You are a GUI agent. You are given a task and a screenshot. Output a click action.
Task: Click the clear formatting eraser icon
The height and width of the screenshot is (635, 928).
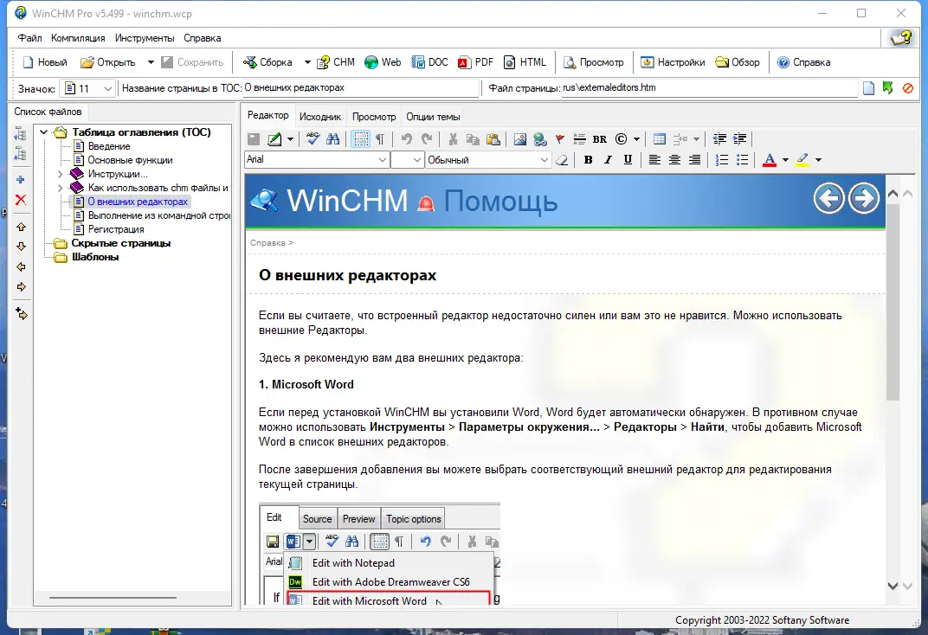(562, 160)
